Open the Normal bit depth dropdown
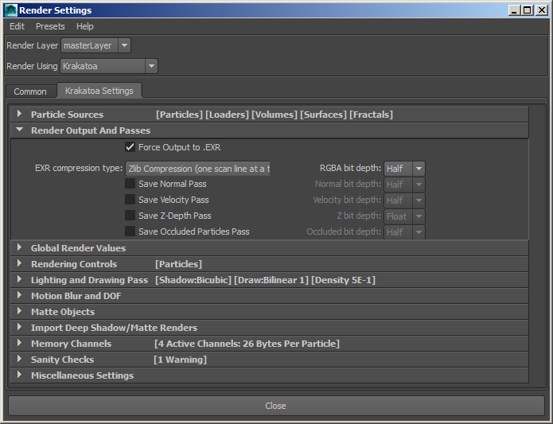This screenshot has width=553, height=424. click(x=404, y=185)
